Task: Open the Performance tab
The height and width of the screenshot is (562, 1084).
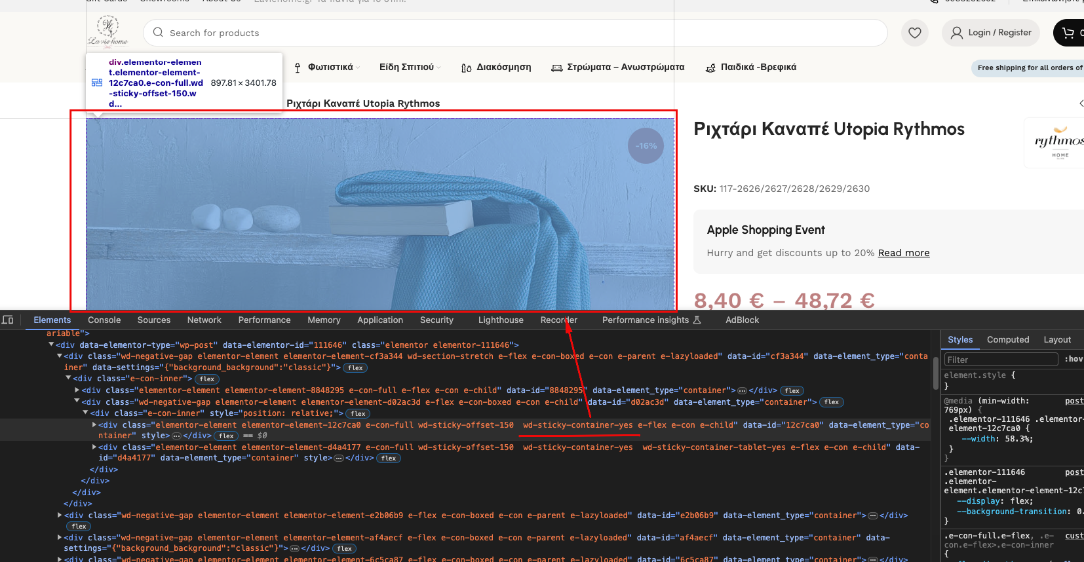Action: (265, 320)
